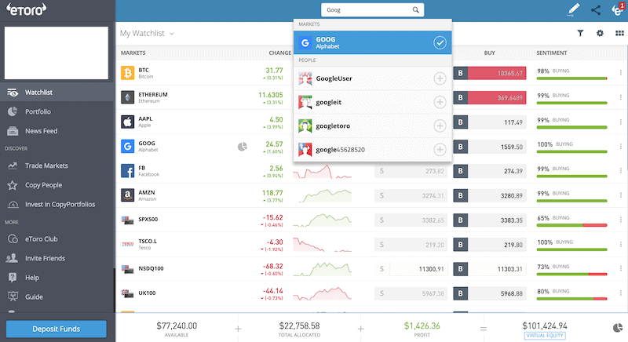Viewport: 628px width, 342px height.
Task: Add GoogleUser to watchlist plus button
Action: [x=440, y=78]
